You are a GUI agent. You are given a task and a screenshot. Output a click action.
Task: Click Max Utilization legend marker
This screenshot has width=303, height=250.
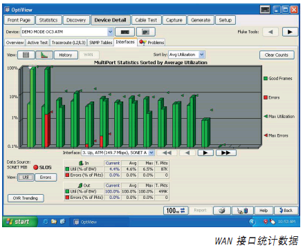tap(266, 117)
